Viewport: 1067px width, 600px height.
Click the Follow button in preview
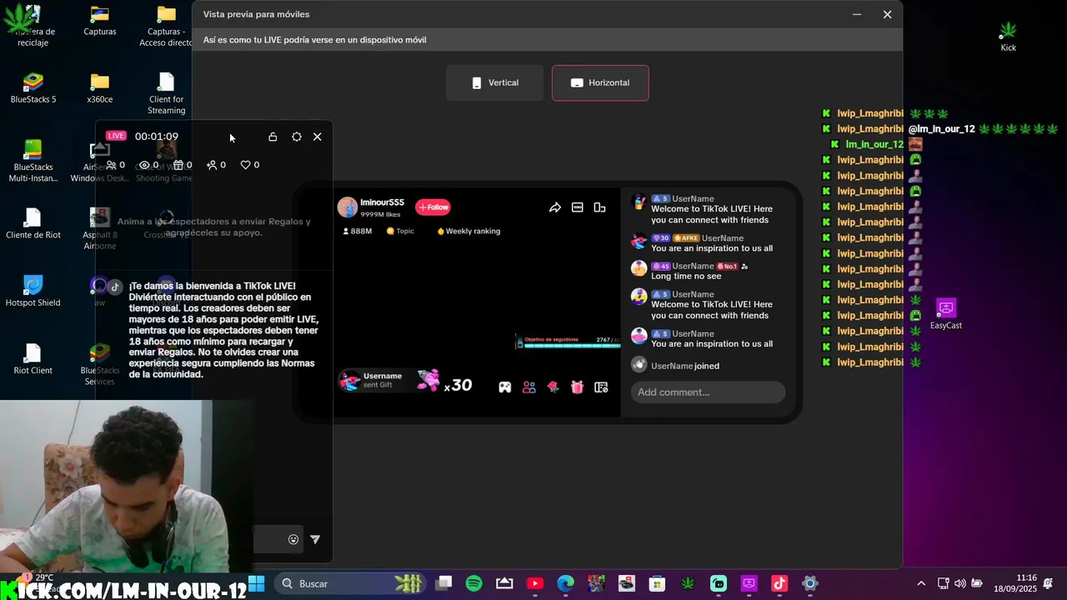[x=433, y=207]
